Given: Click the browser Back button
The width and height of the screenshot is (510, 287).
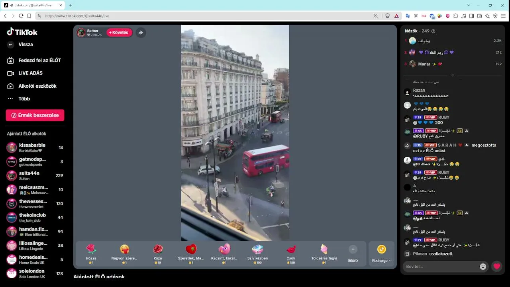Looking at the screenshot, I should click(x=5, y=16).
